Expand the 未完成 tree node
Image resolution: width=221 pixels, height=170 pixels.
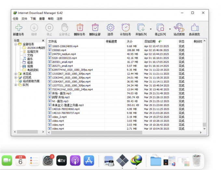(x=16, y=74)
